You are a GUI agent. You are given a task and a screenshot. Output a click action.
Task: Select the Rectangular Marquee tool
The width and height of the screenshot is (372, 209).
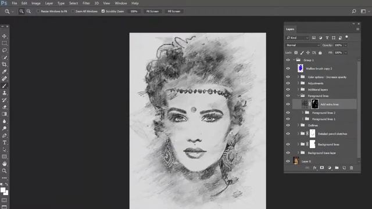tap(4, 43)
